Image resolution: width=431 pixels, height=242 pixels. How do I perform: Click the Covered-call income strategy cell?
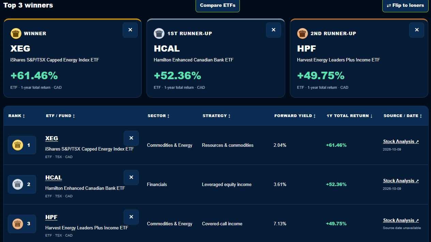point(222,224)
